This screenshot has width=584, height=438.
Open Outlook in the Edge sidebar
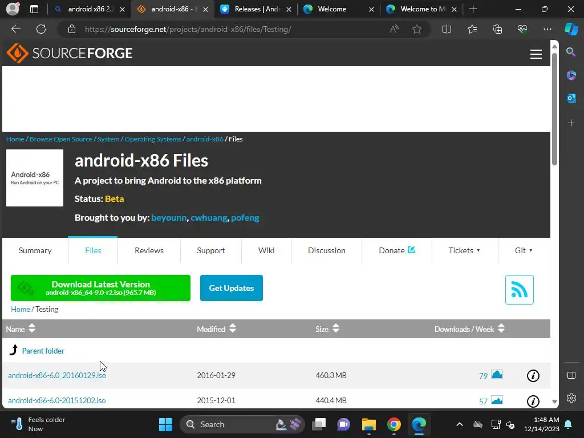pos(571,98)
